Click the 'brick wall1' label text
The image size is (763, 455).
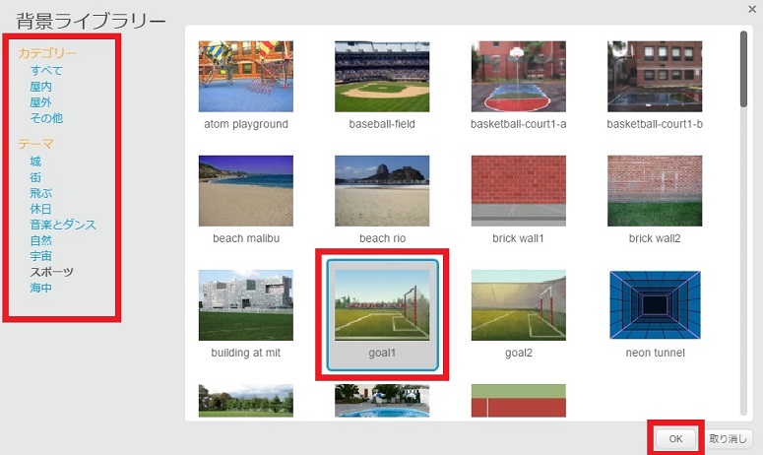[518, 238]
